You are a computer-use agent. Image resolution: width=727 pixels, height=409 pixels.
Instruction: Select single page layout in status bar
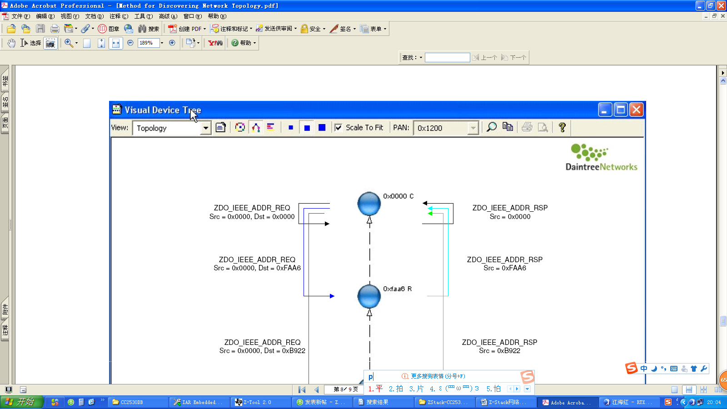(x=674, y=389)
